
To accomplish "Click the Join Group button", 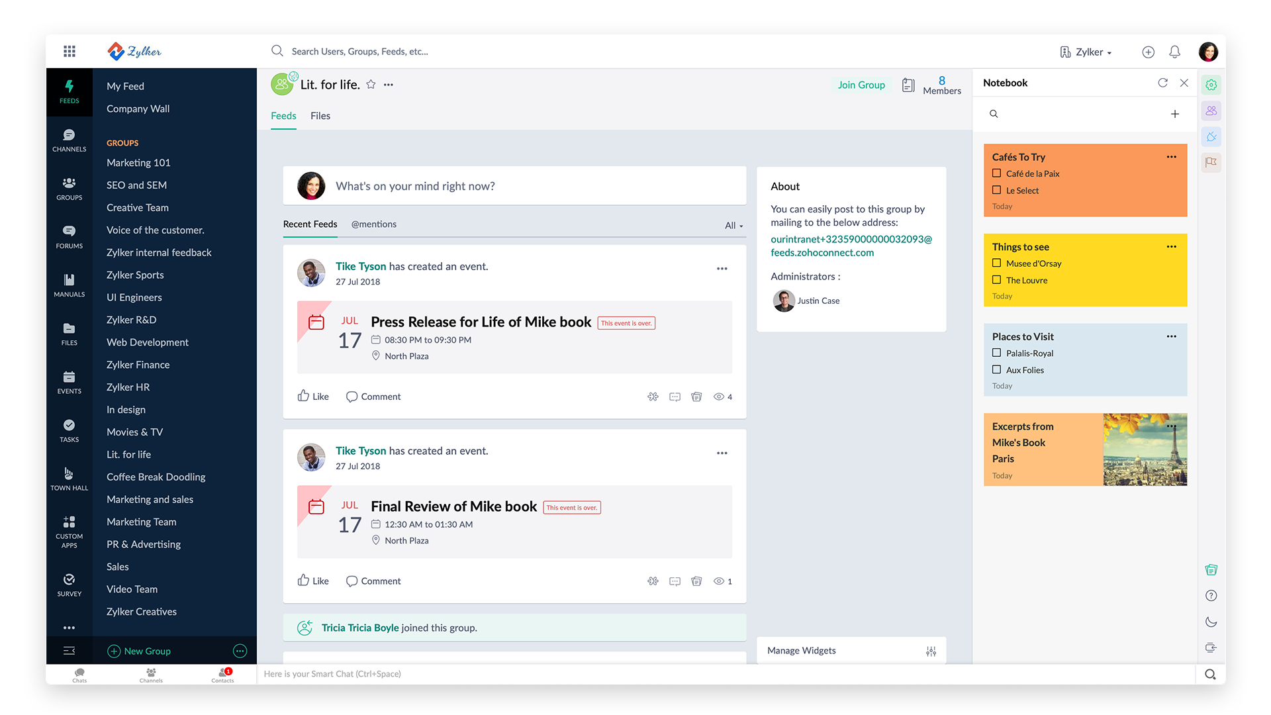I will pos(861,85).
